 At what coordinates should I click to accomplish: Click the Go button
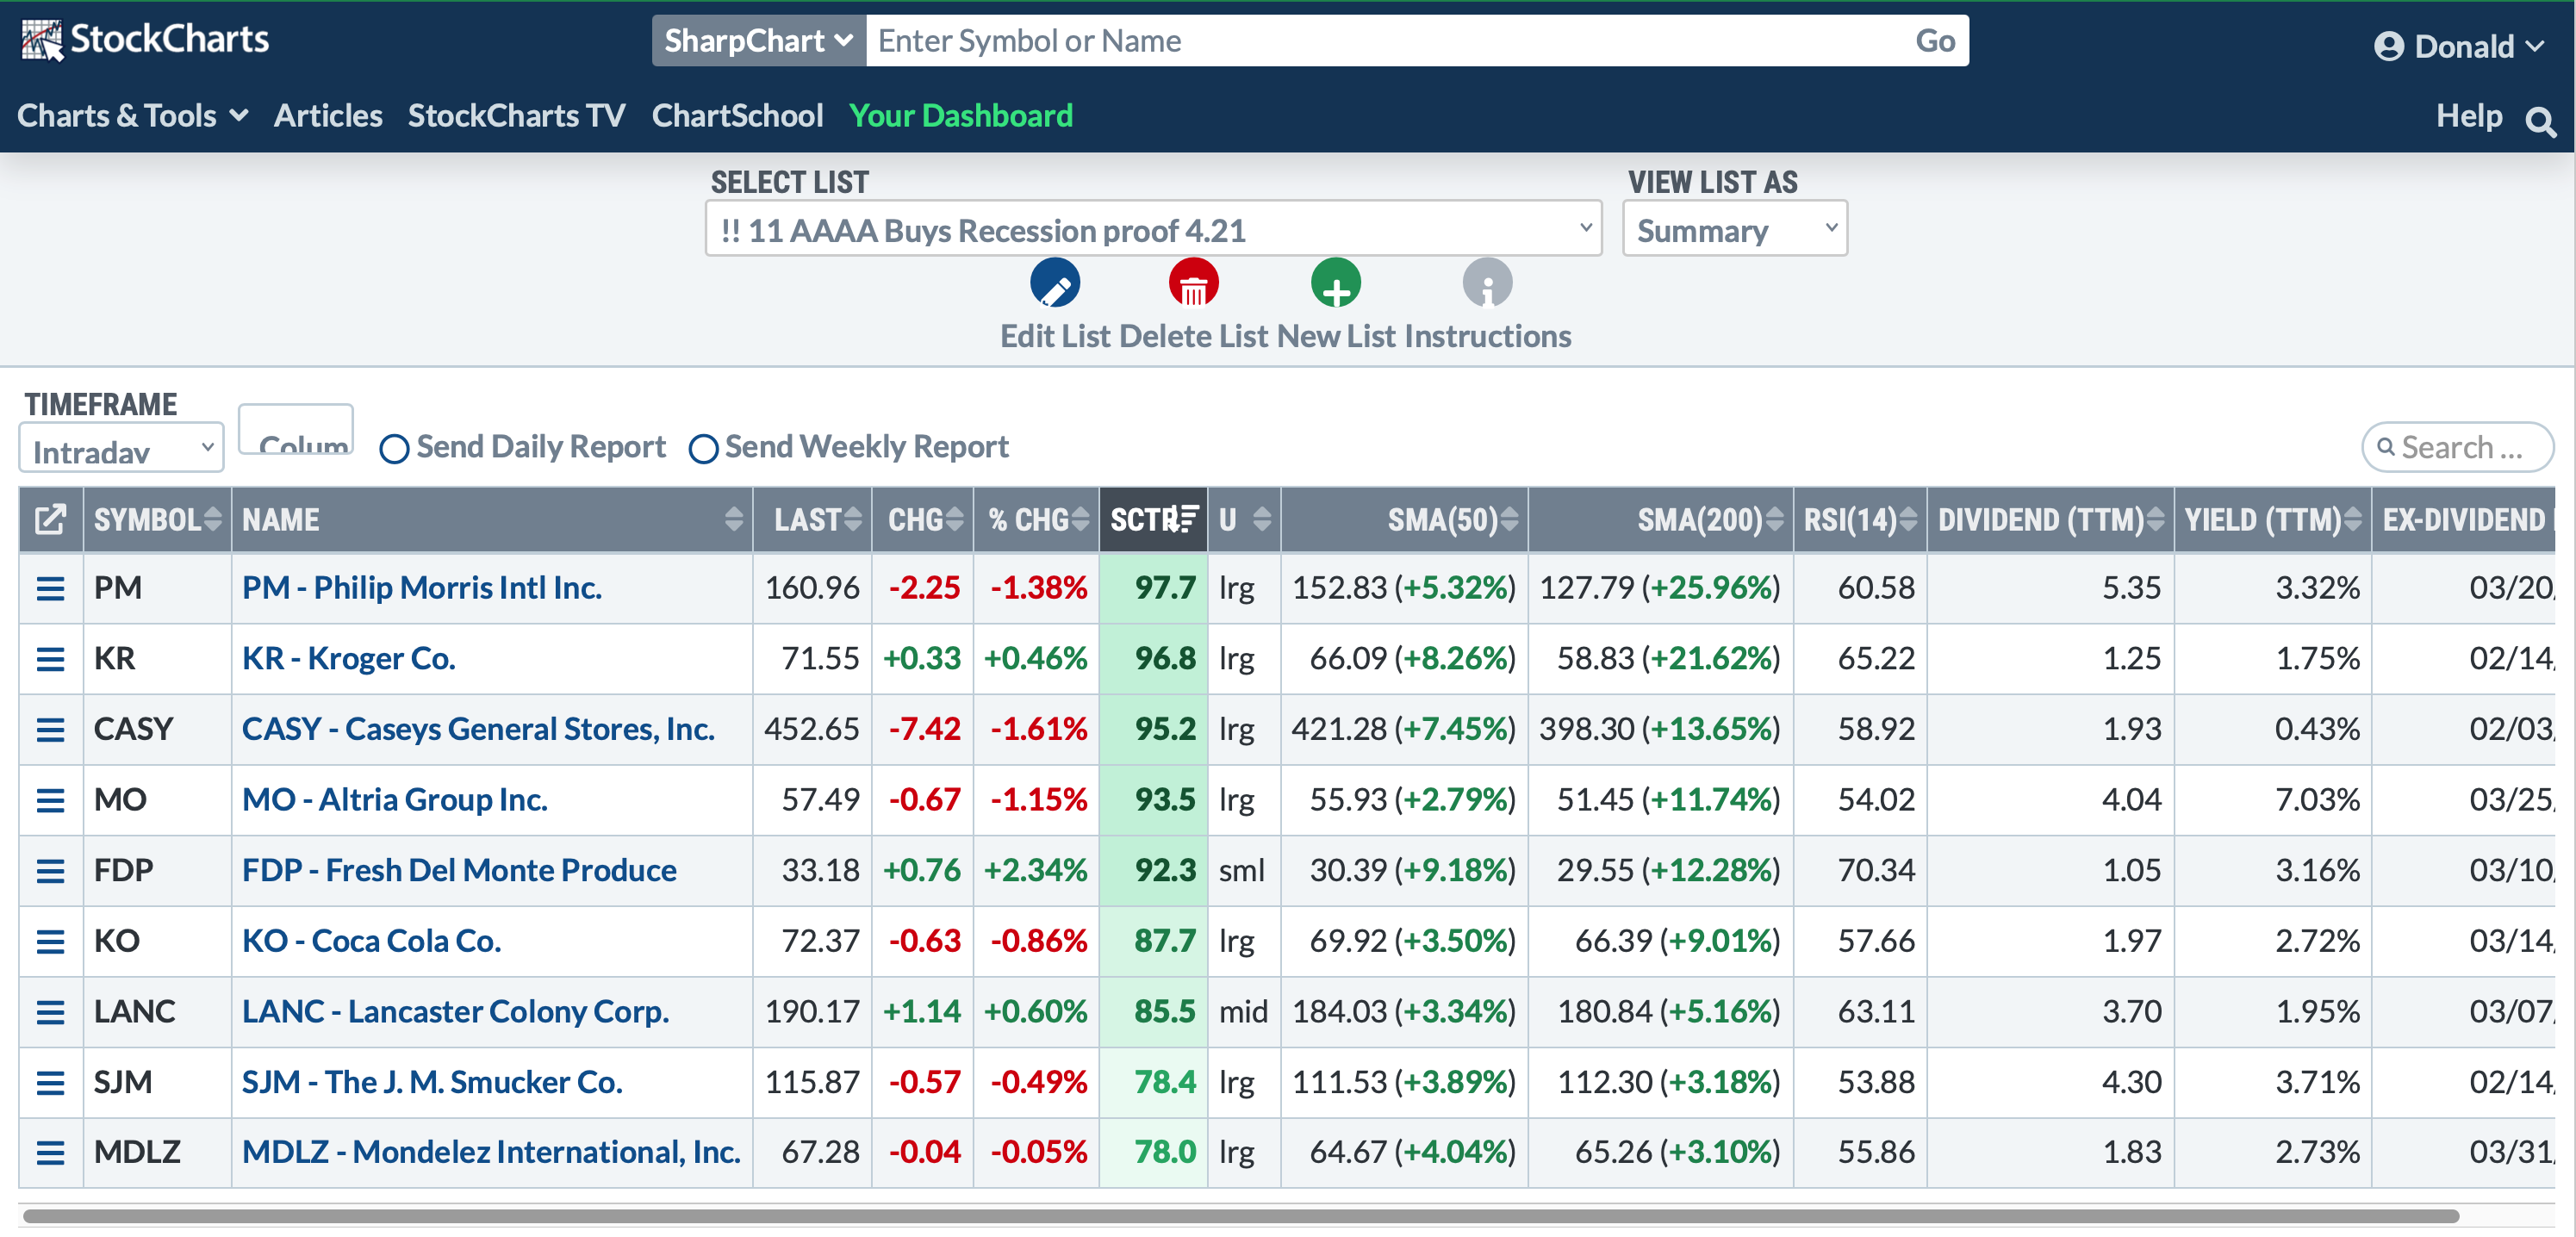[x=1935, y=41]
